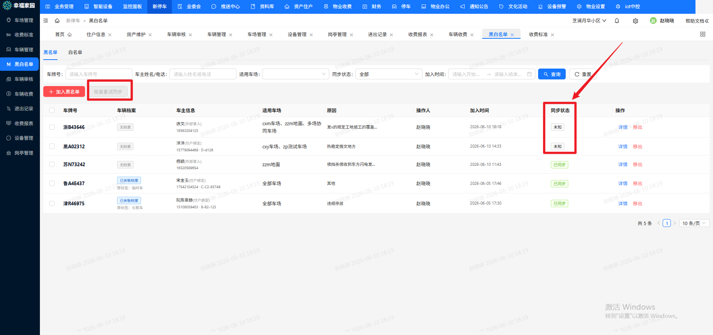This screenshot has width=713, height=335.
Task: Open 车场管理 in left sidebar
Action: pos(20,20)
